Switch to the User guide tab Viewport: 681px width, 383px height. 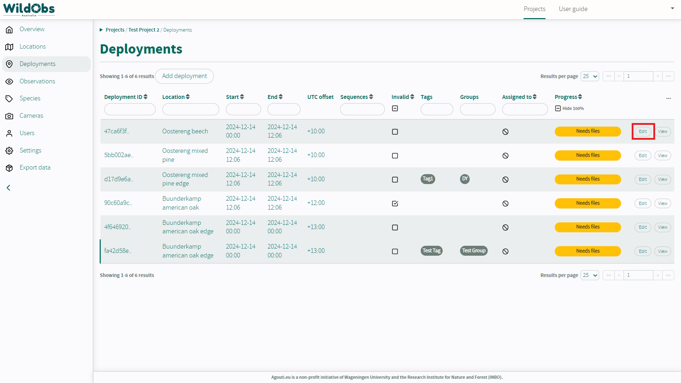click(x=573, y=9)
